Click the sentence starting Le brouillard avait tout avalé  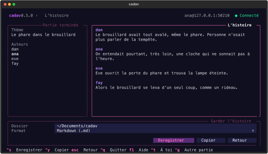point(170,37)
